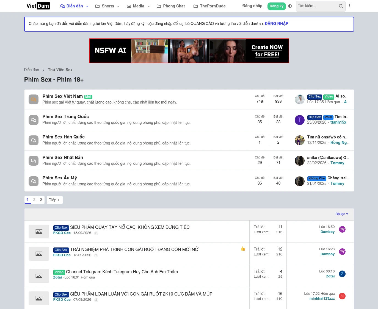Click the Tiếp next-page button
The image size is (378, 309).
point(54,200)
